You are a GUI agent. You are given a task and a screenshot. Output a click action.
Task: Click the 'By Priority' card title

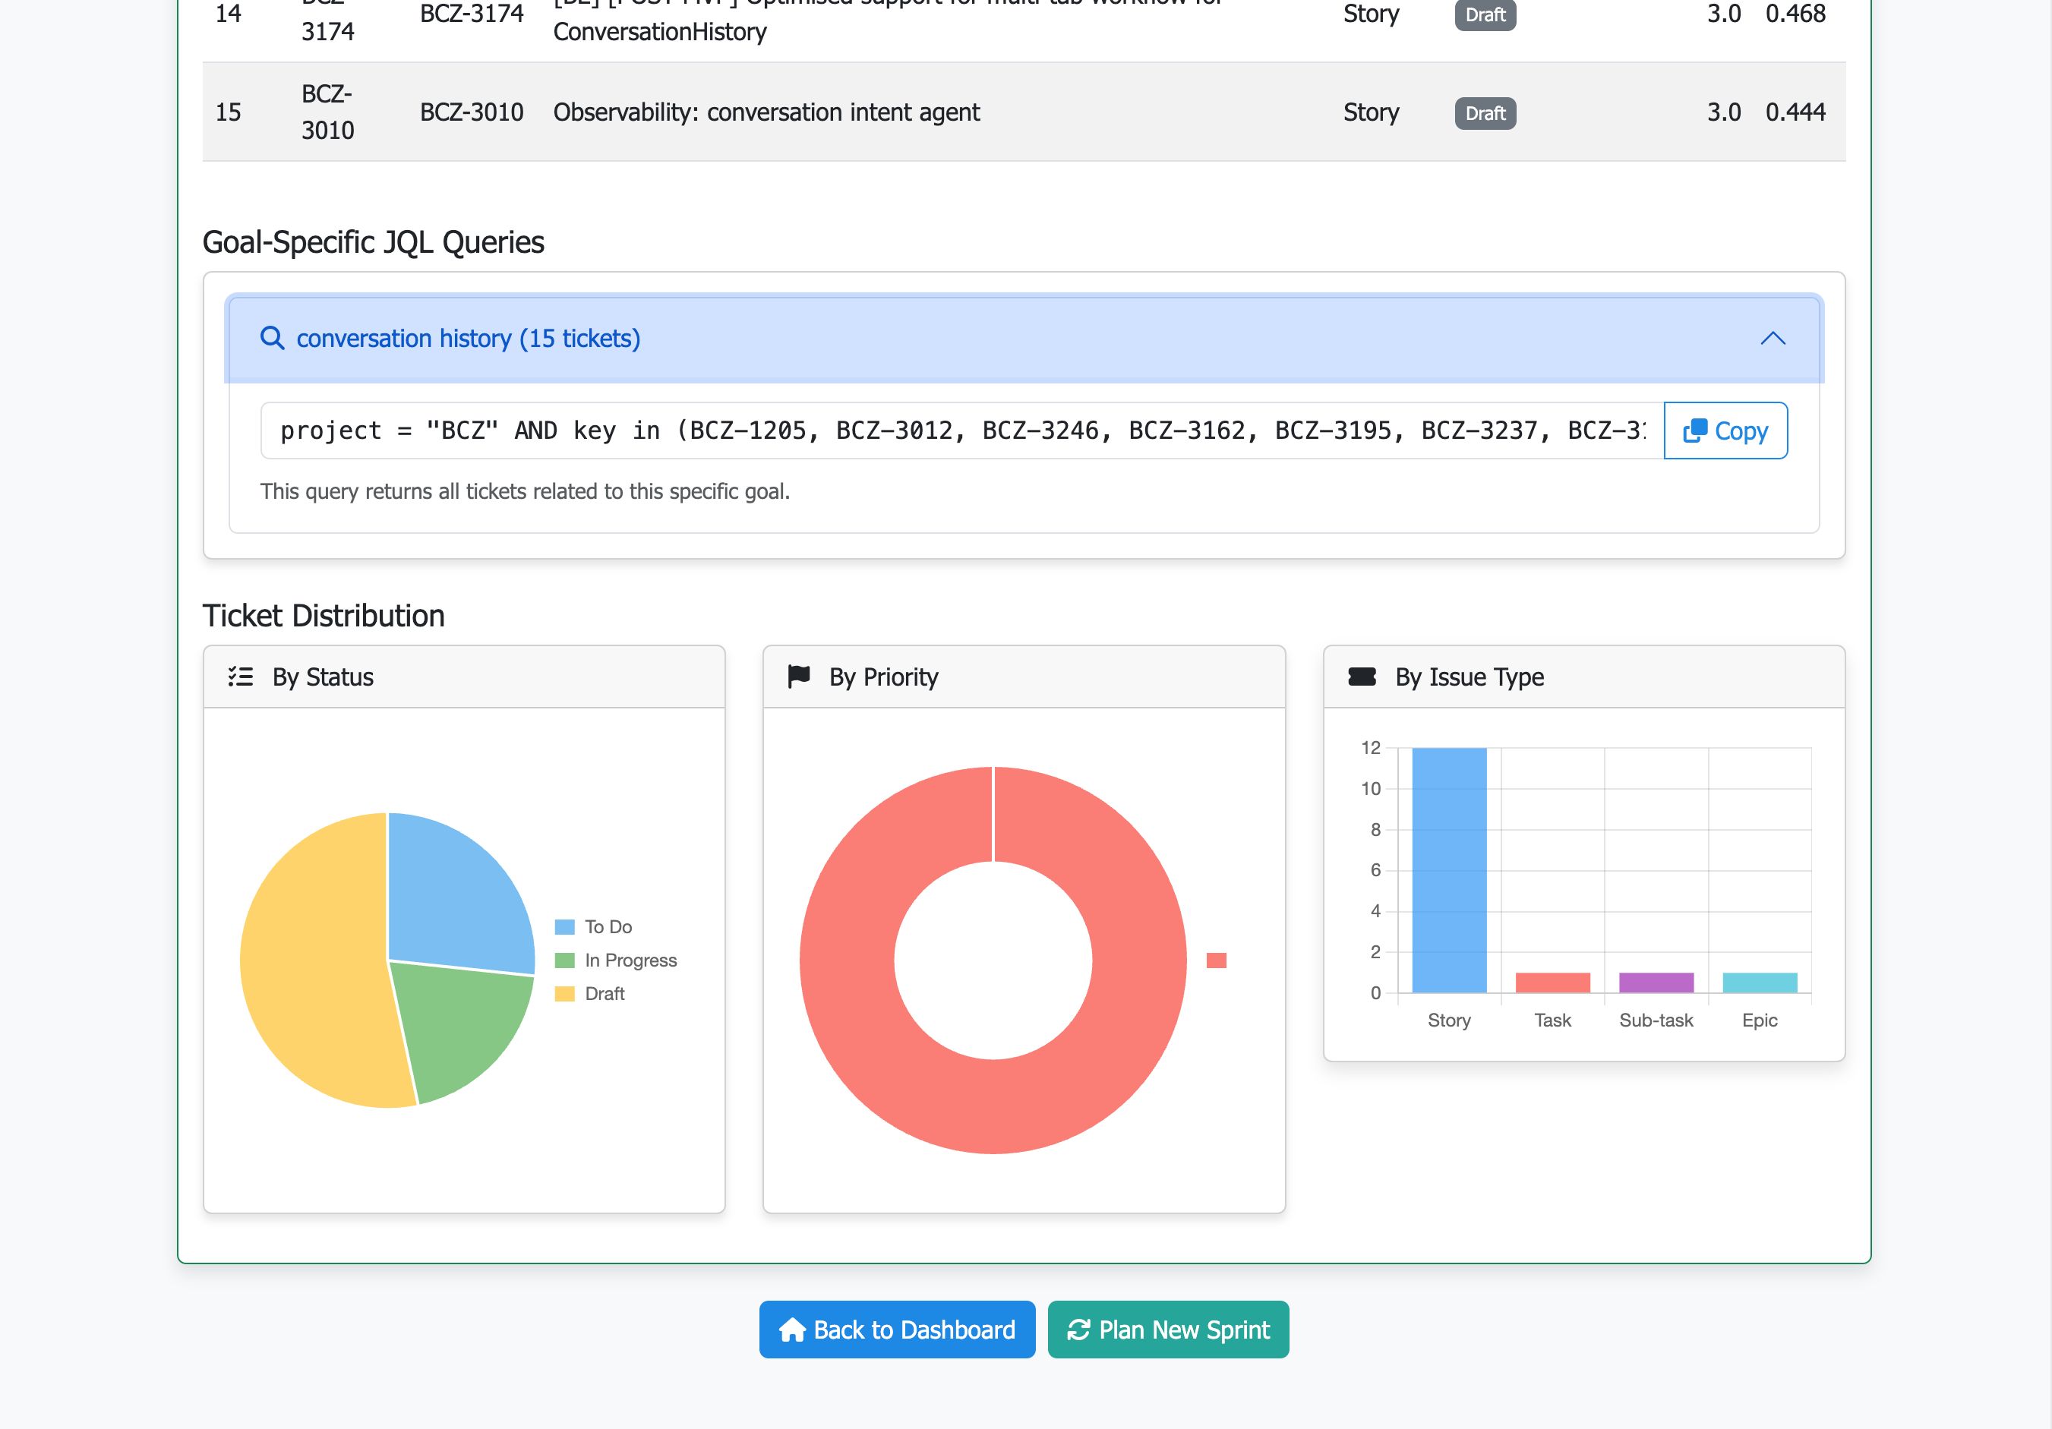[x=884, y=677]
